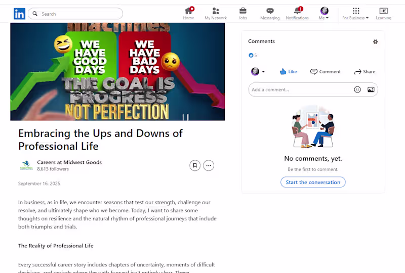Click Start the conversation button

pos(313,182)
